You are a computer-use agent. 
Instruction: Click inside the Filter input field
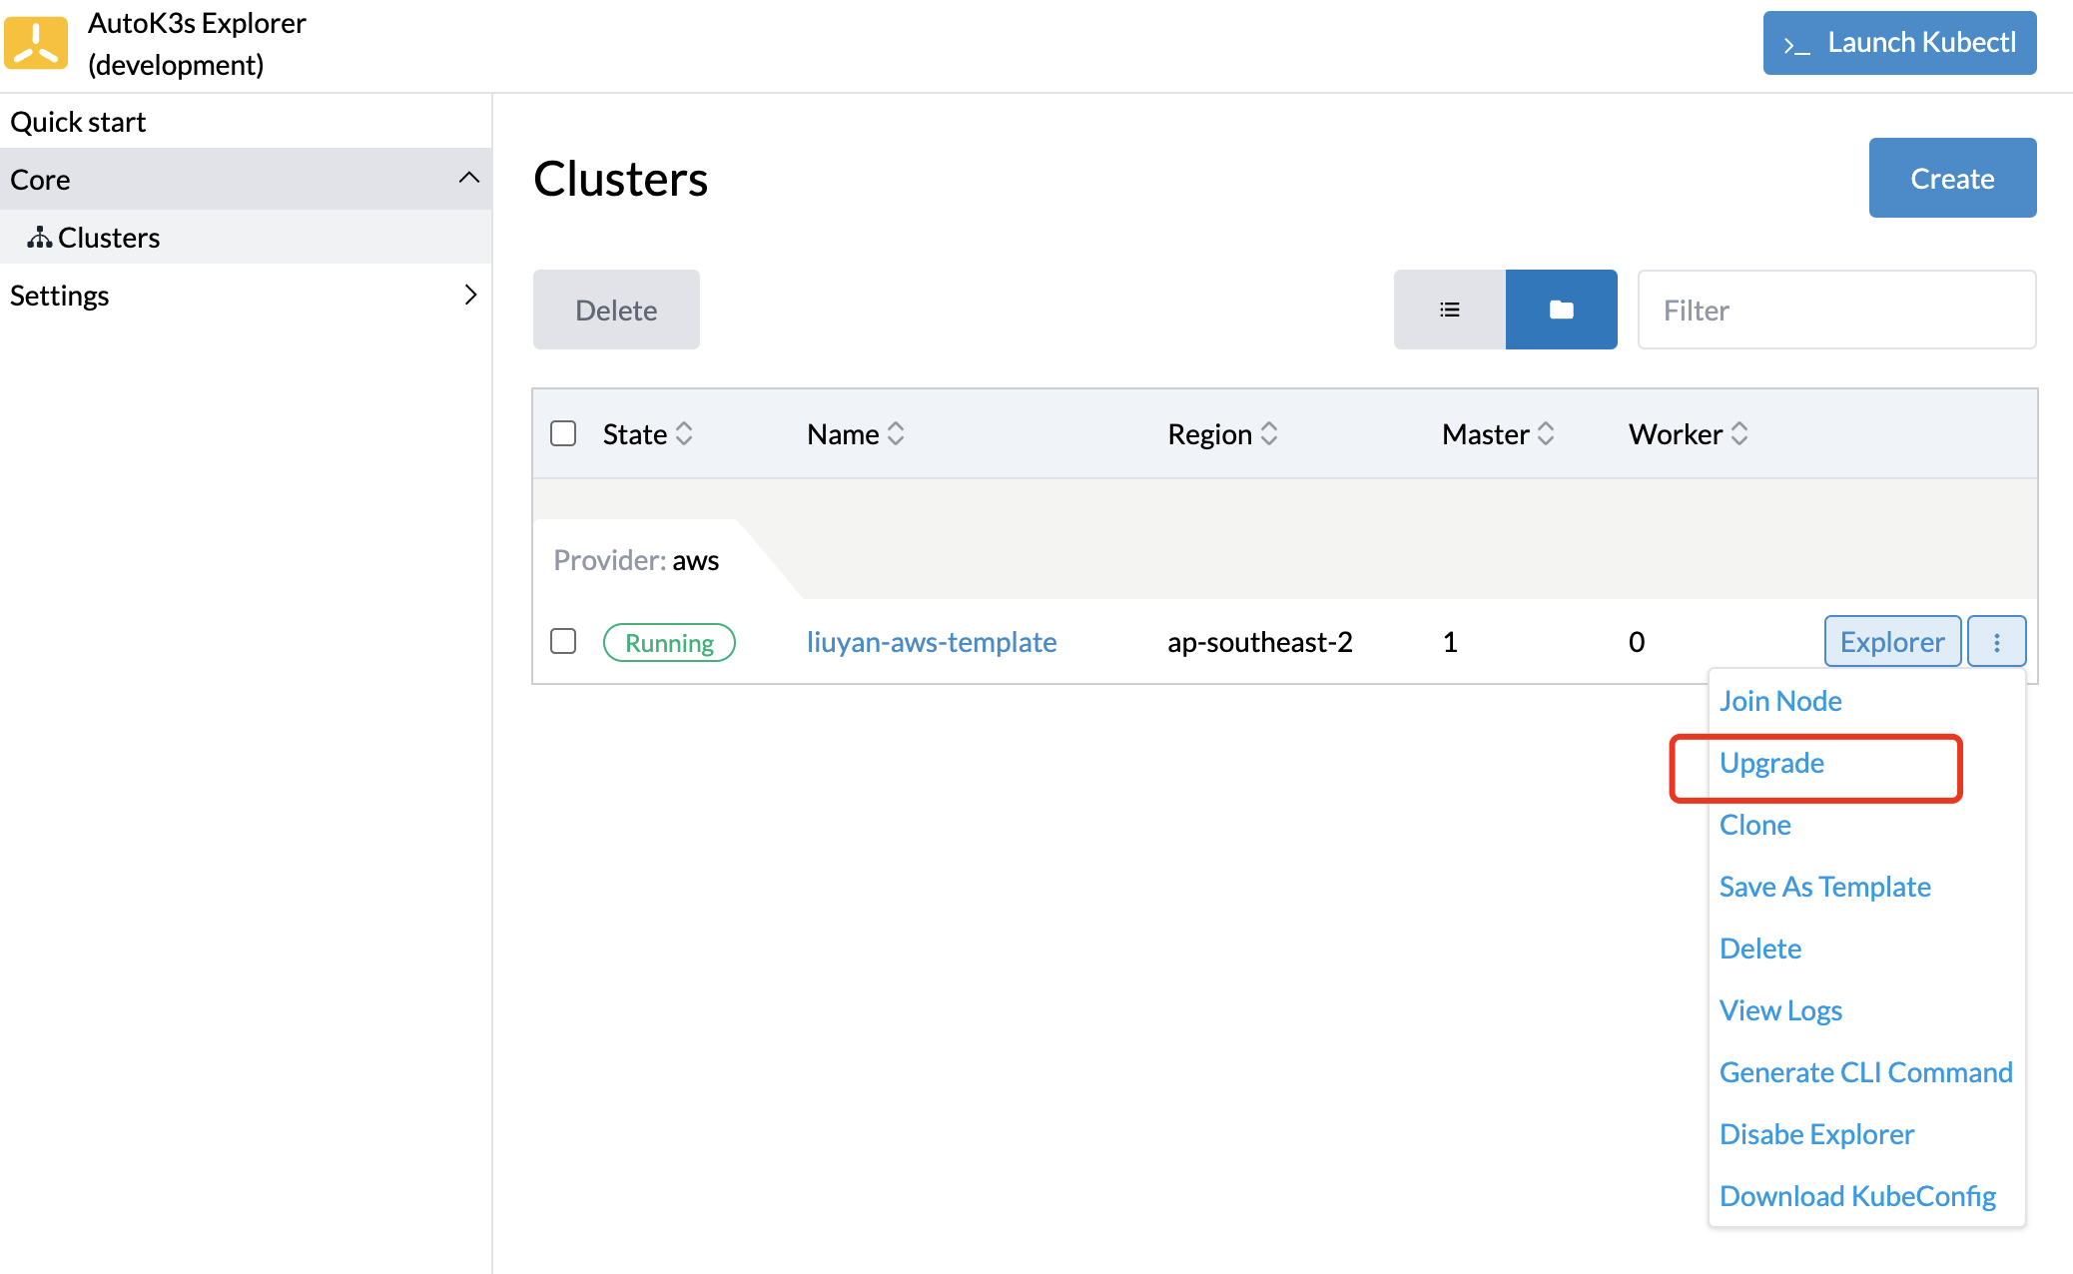1835,310
